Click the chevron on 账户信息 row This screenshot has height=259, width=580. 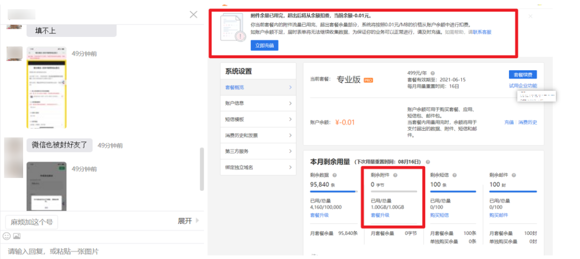tap(290, 103)
